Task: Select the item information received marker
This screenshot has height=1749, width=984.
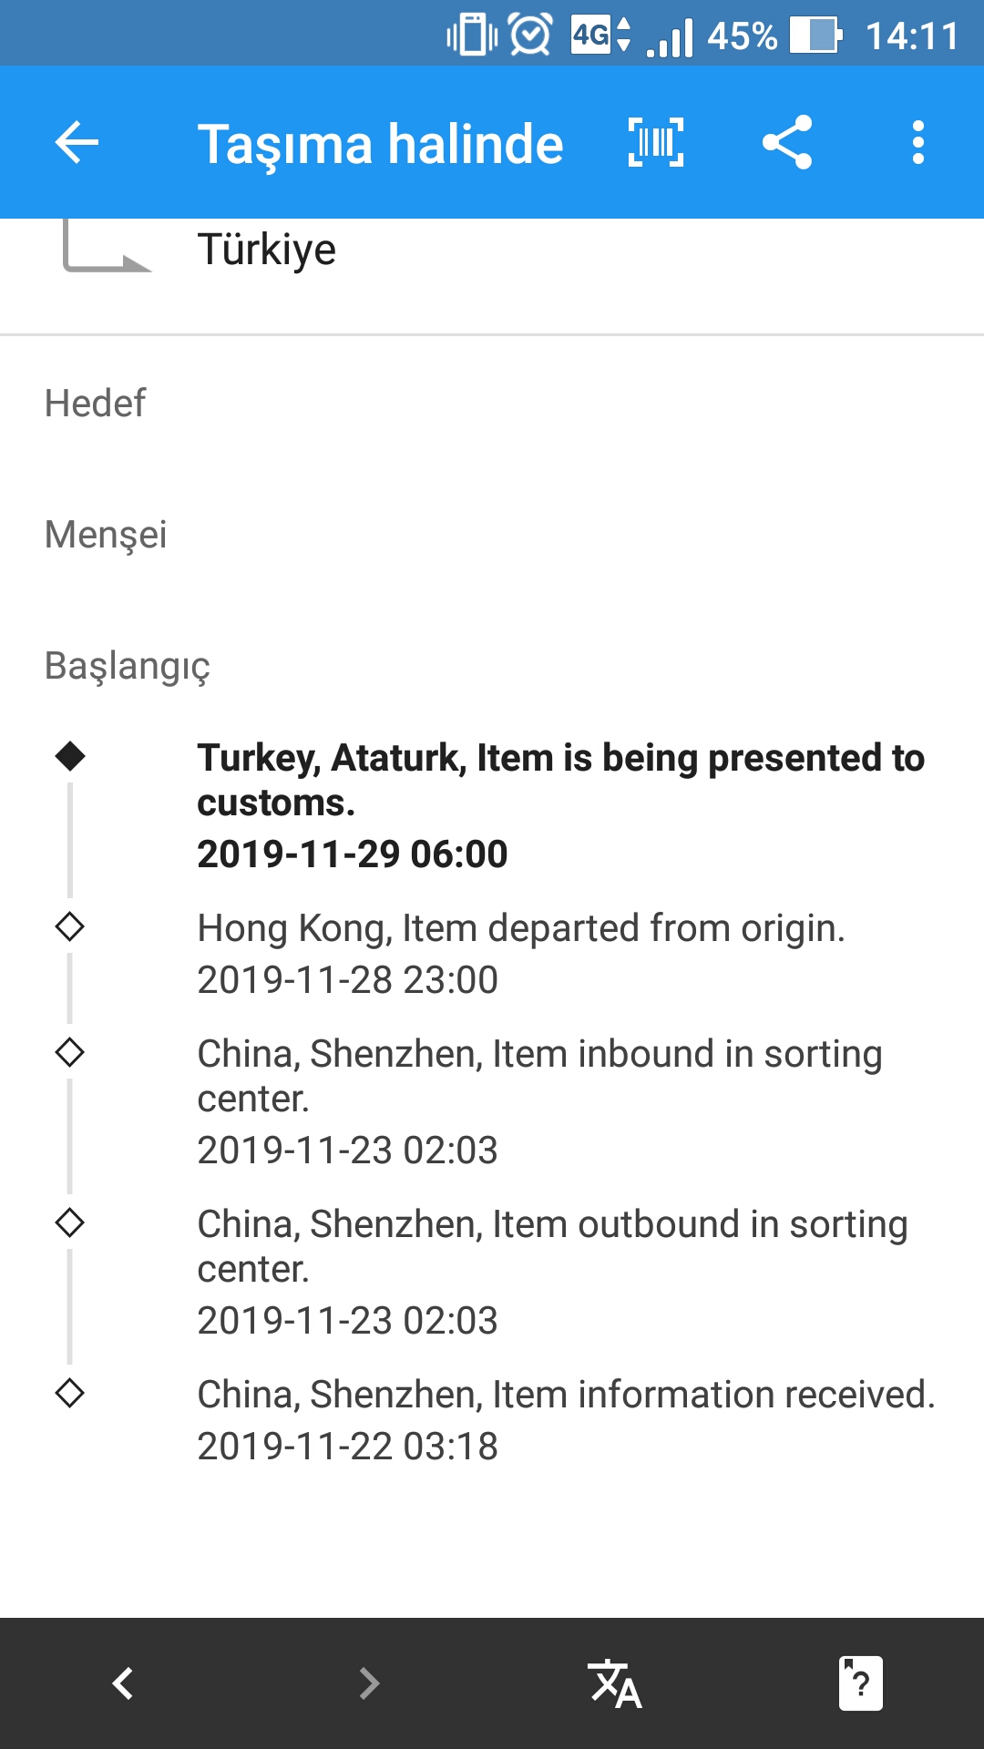Action: [x=70, y=1393]
